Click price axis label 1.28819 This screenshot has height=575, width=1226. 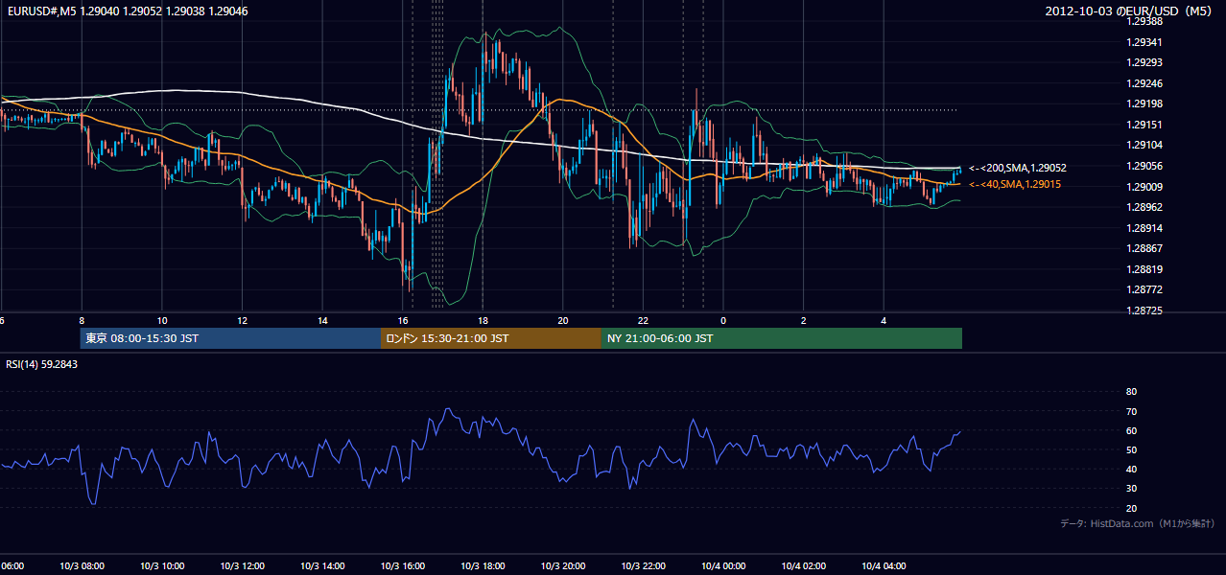click(x=1146, y=269)
